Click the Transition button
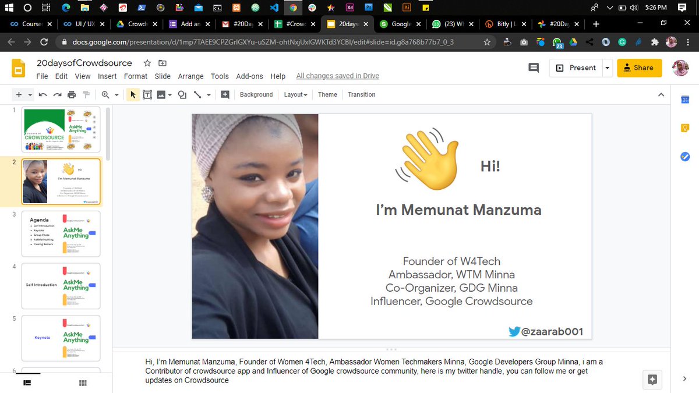The image size is (699, 393). pos(362,94)
